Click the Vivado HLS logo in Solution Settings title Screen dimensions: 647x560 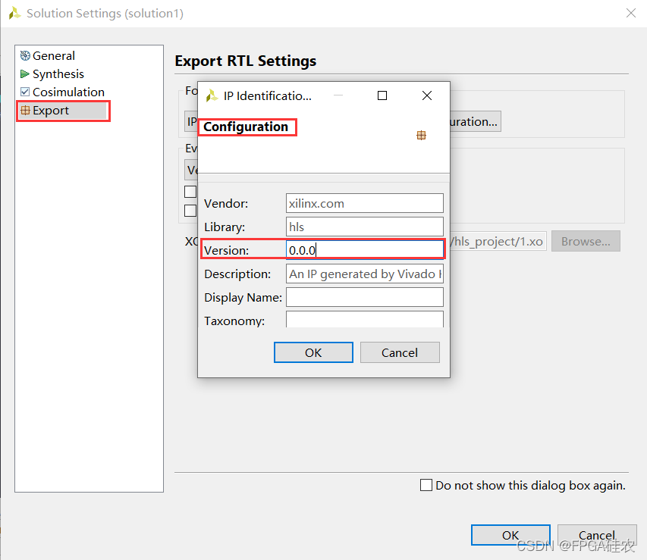15,13
